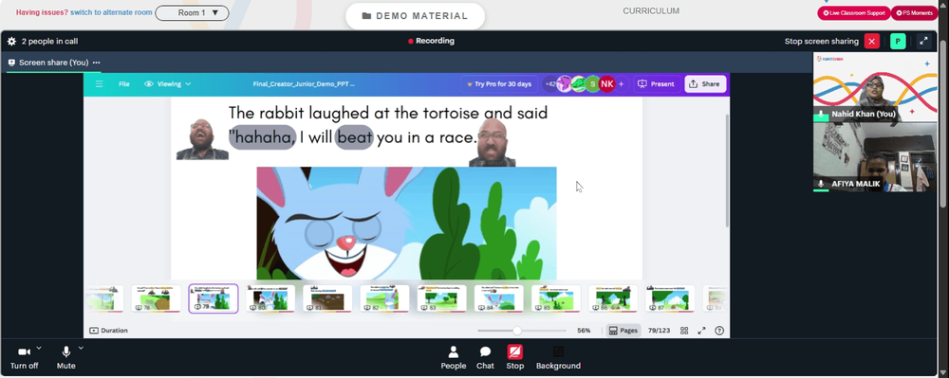Screen dimensions: 949x378
Task: Click Try Pro for 30 days
Action: (x=499, y=84)
